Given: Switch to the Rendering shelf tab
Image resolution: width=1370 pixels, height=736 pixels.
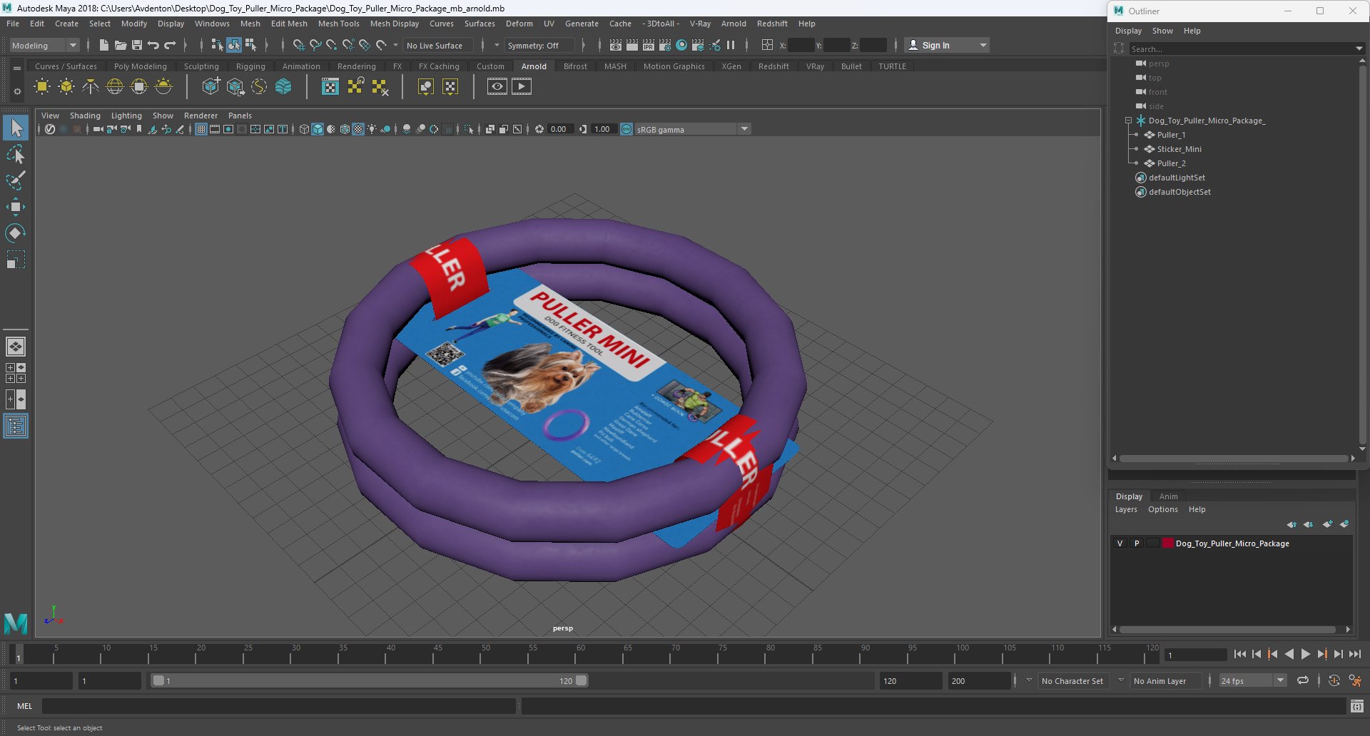Looking at the screenshot, I should [x=357, y=66].
